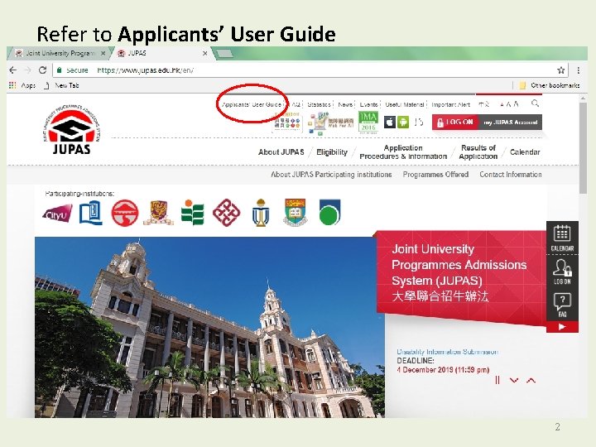This screenshot has height=447, width=596.
Task: Open the News link
Action: coord(345,104)
